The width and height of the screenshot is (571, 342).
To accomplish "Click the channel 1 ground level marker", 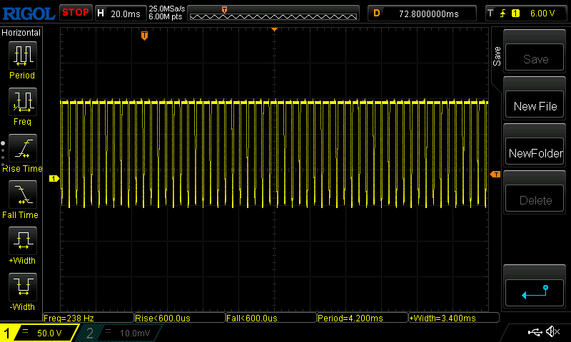I will (x=54, y=178).
